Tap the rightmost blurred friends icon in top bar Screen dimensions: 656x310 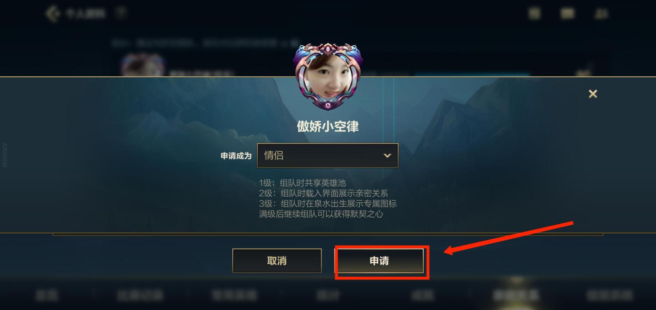tap(601, 14)
